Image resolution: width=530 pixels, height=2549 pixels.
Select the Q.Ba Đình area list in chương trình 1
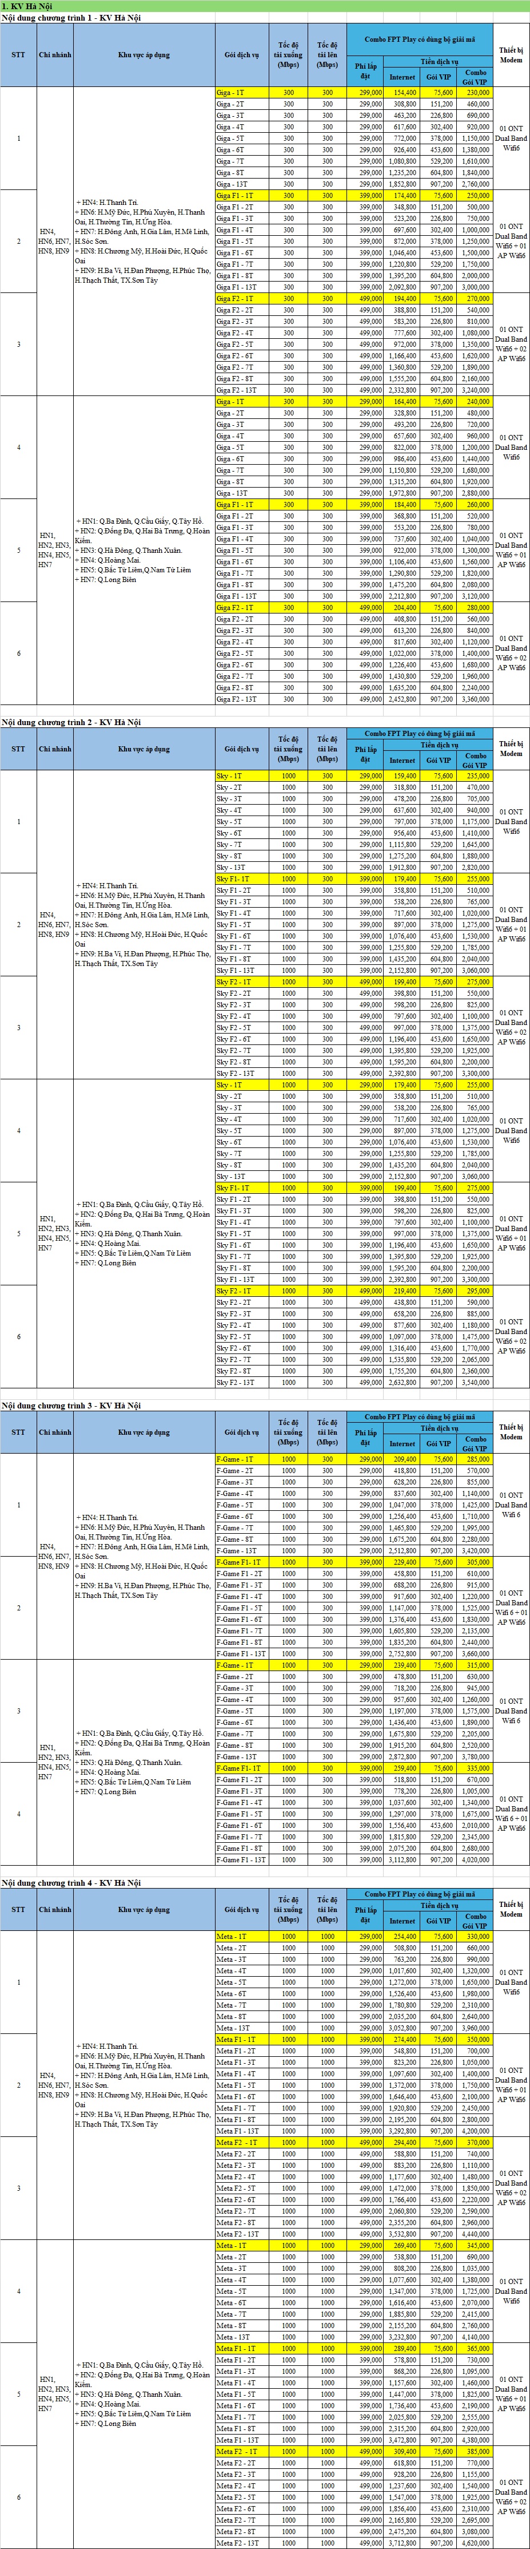(144, 550)
